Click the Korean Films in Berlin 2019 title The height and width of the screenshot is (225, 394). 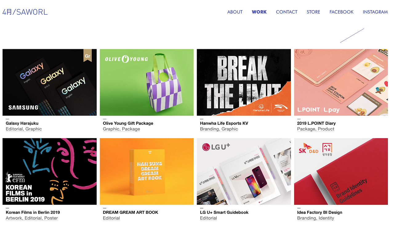[33, 212]
